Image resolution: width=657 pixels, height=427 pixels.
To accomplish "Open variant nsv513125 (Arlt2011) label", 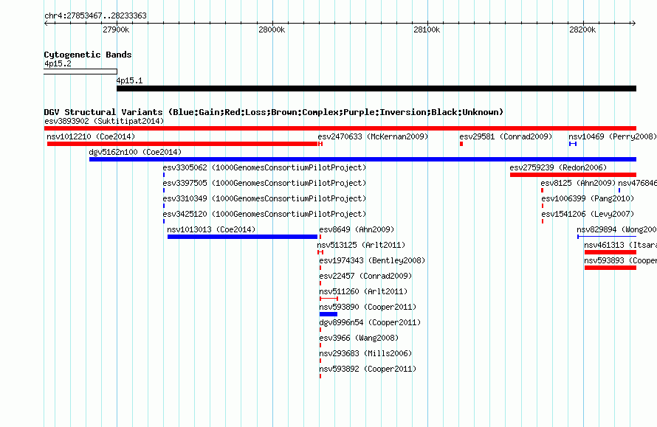I will pyautogui.click(x=361, y=245).
